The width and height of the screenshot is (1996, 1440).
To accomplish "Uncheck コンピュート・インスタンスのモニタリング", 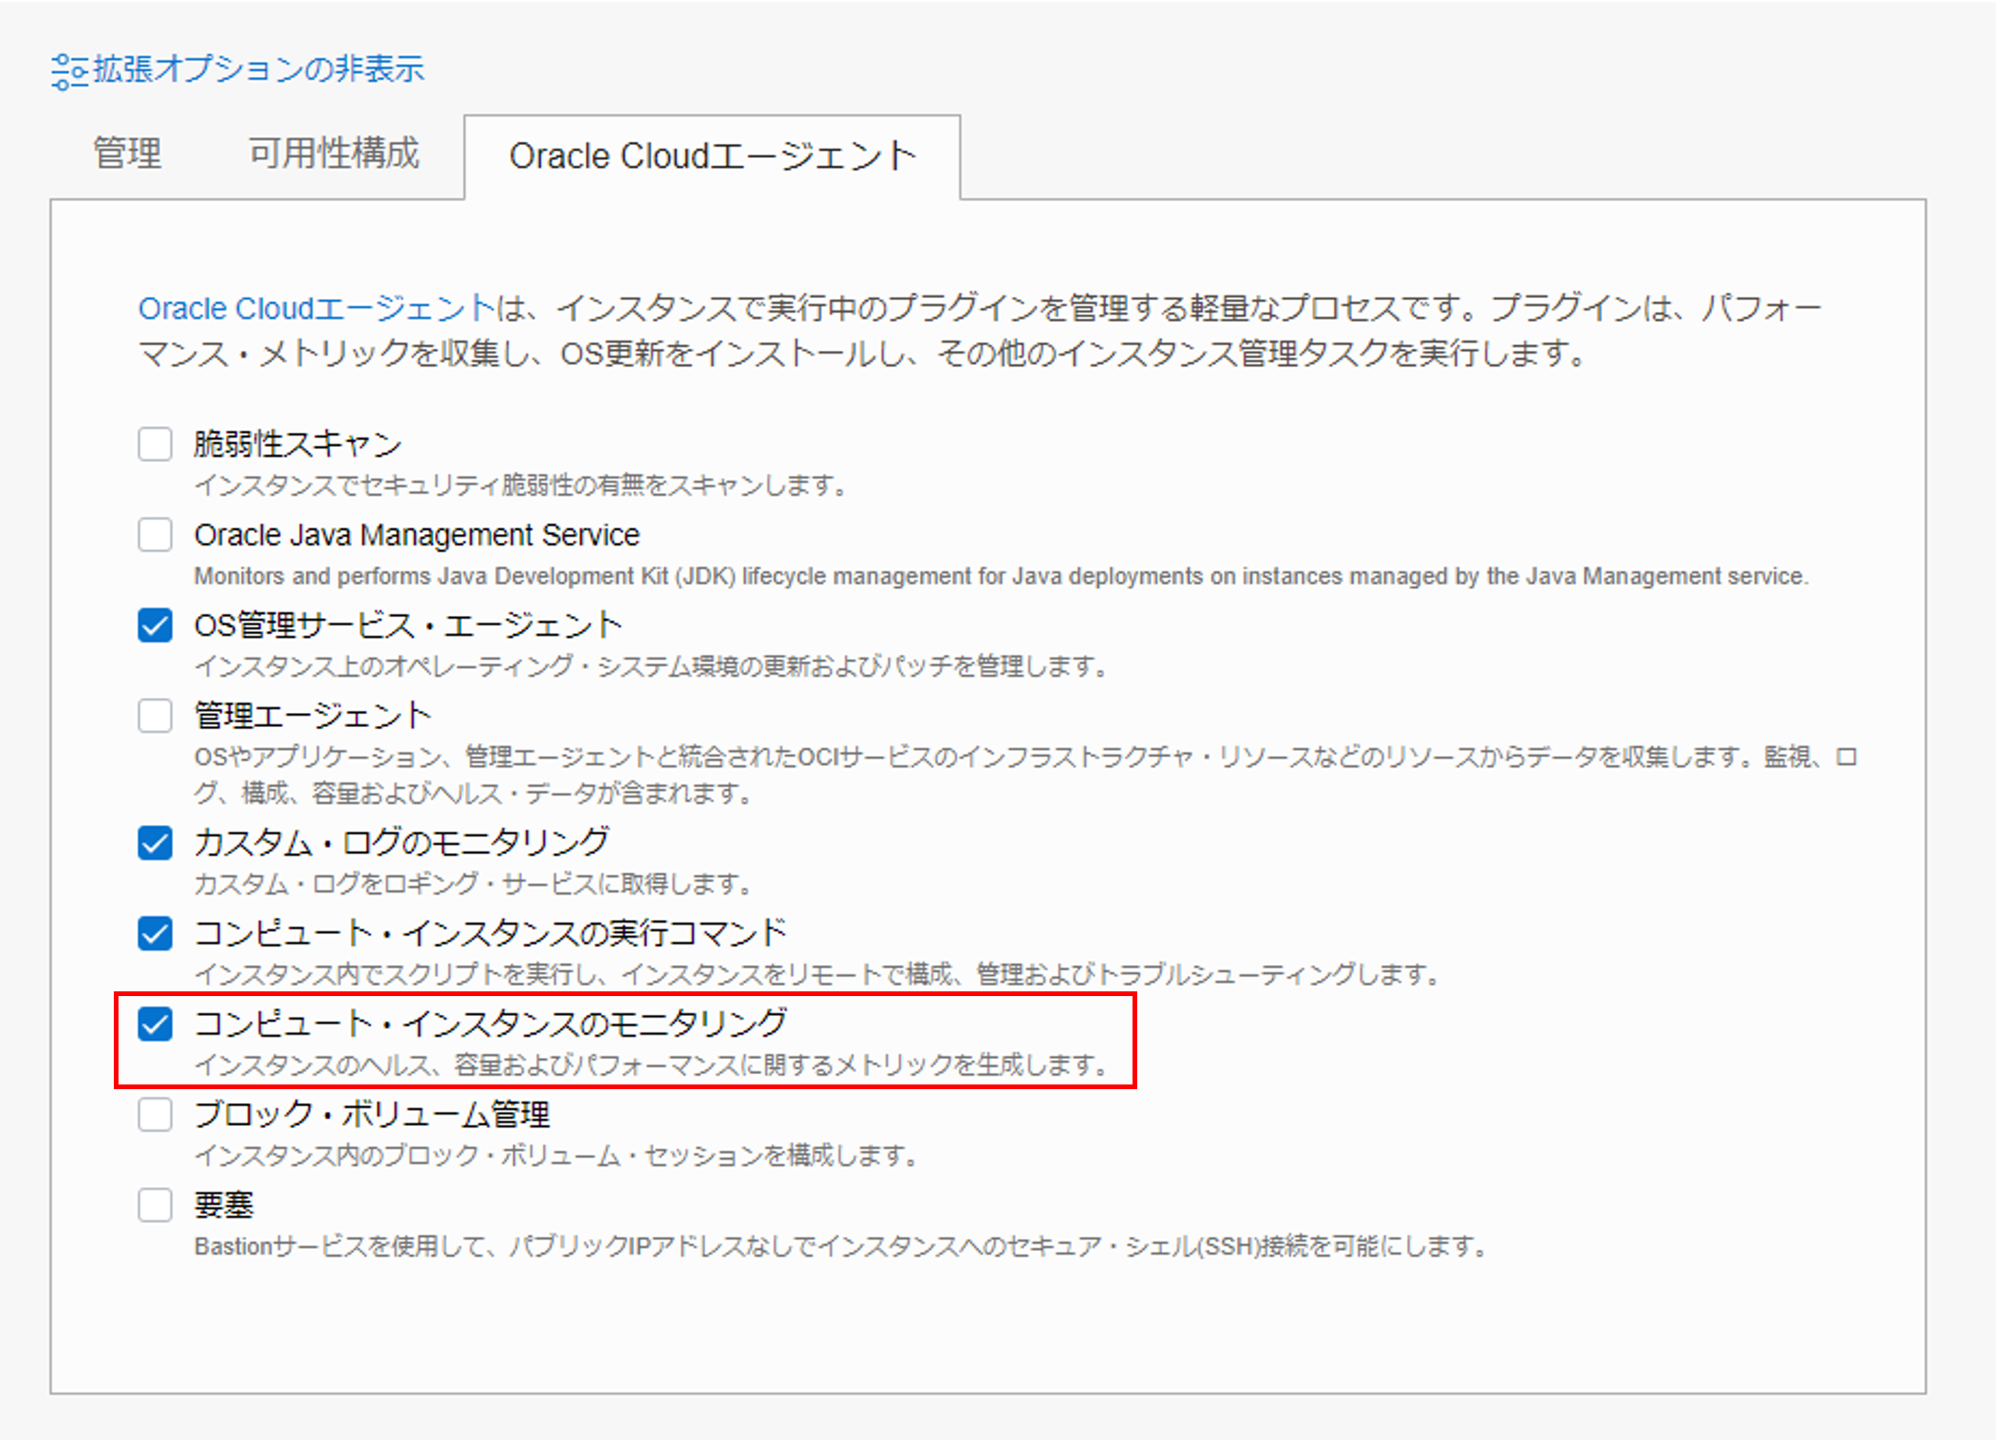I will (154, 1023).
